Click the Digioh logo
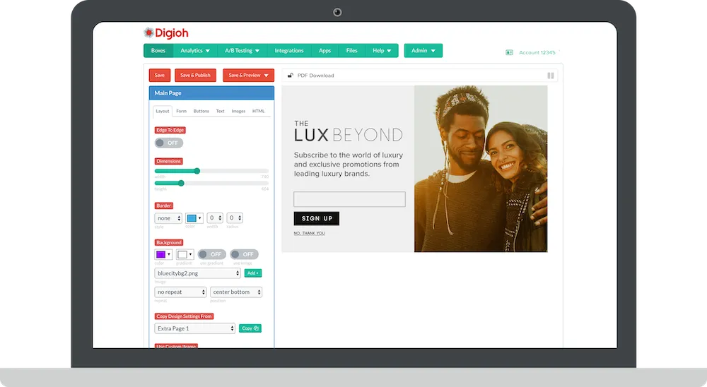The image size is (707, 387). pos(165,33)
